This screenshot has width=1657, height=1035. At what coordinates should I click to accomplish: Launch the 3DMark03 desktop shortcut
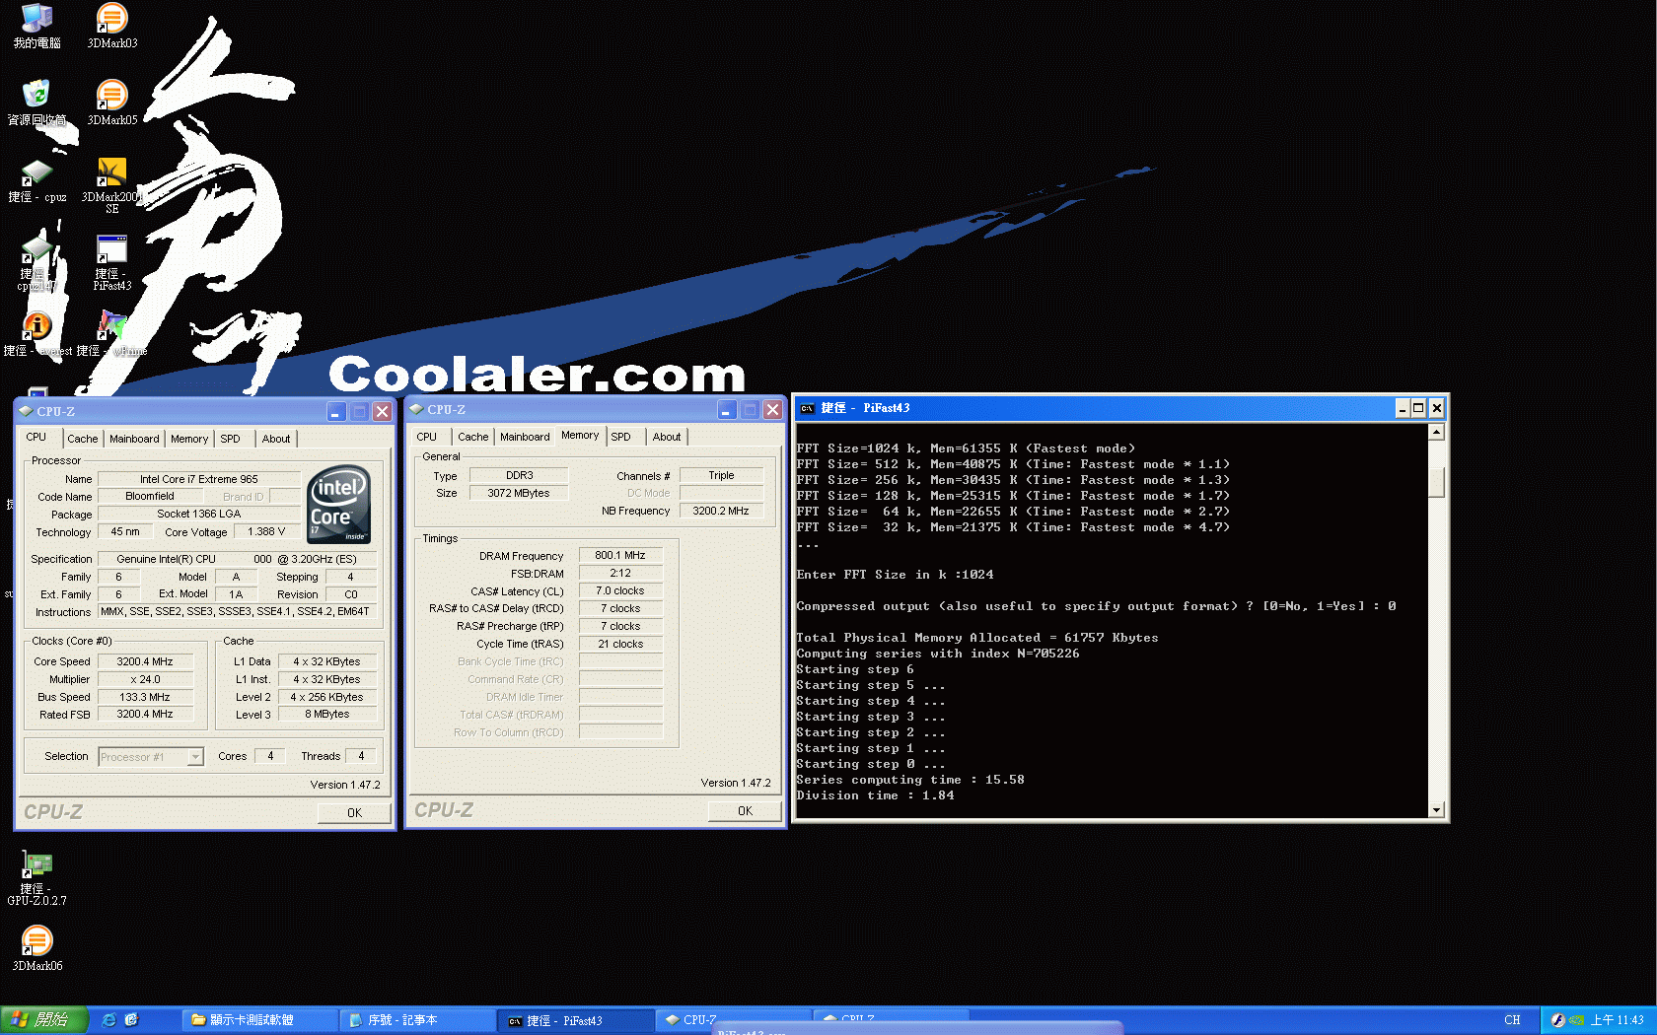[x=112, y=26]
